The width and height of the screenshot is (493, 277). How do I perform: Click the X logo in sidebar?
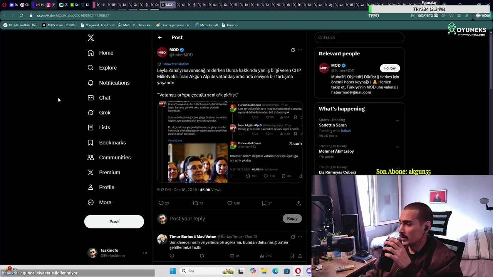(x=91, y=38)
